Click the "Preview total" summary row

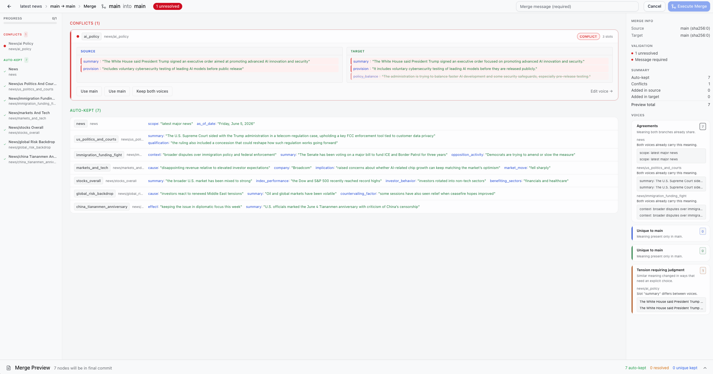[x=671, y=105]
